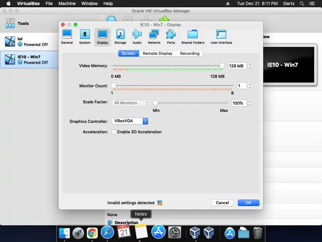Open the Network settings section

(154, 37)
